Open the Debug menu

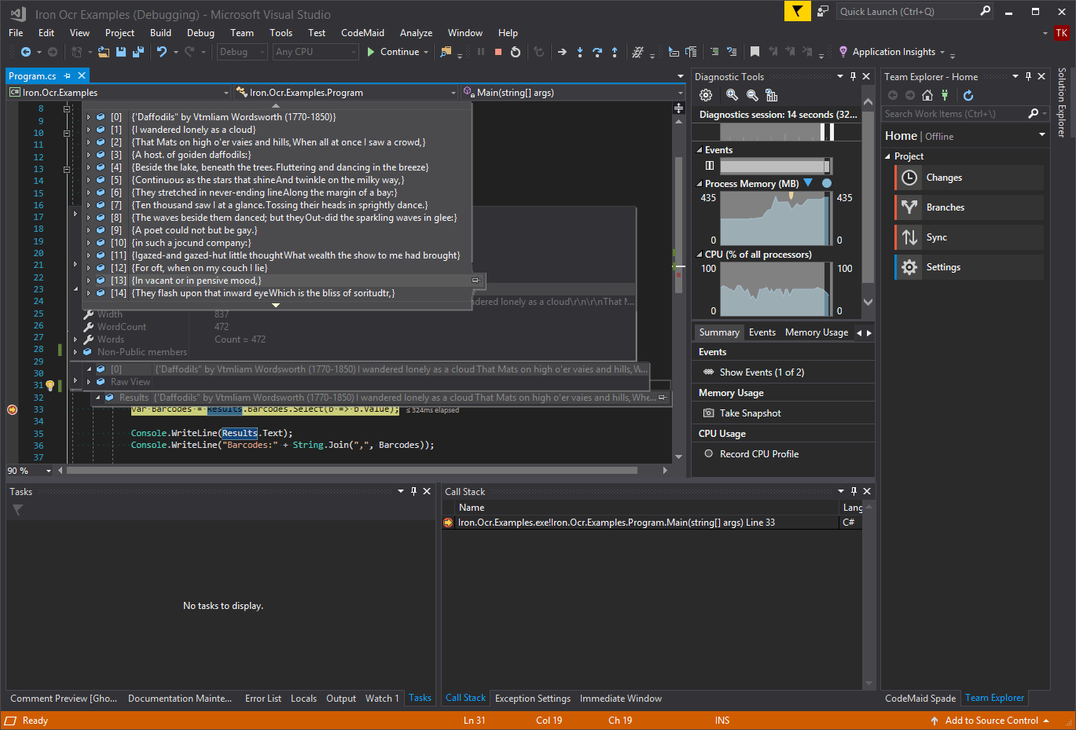200,32
